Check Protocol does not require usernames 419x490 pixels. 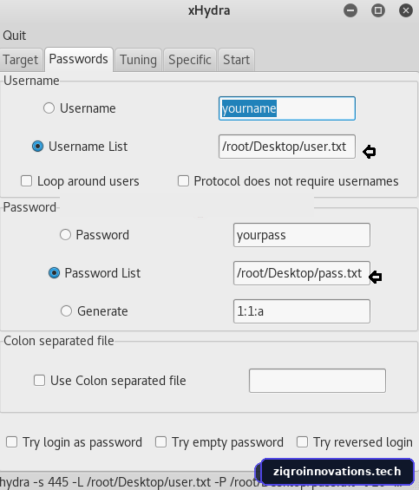(183, 181)
